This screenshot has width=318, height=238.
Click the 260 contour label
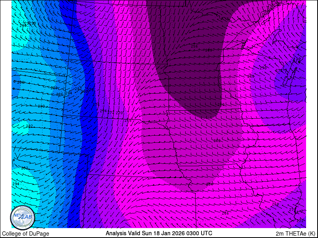[221, 104]
